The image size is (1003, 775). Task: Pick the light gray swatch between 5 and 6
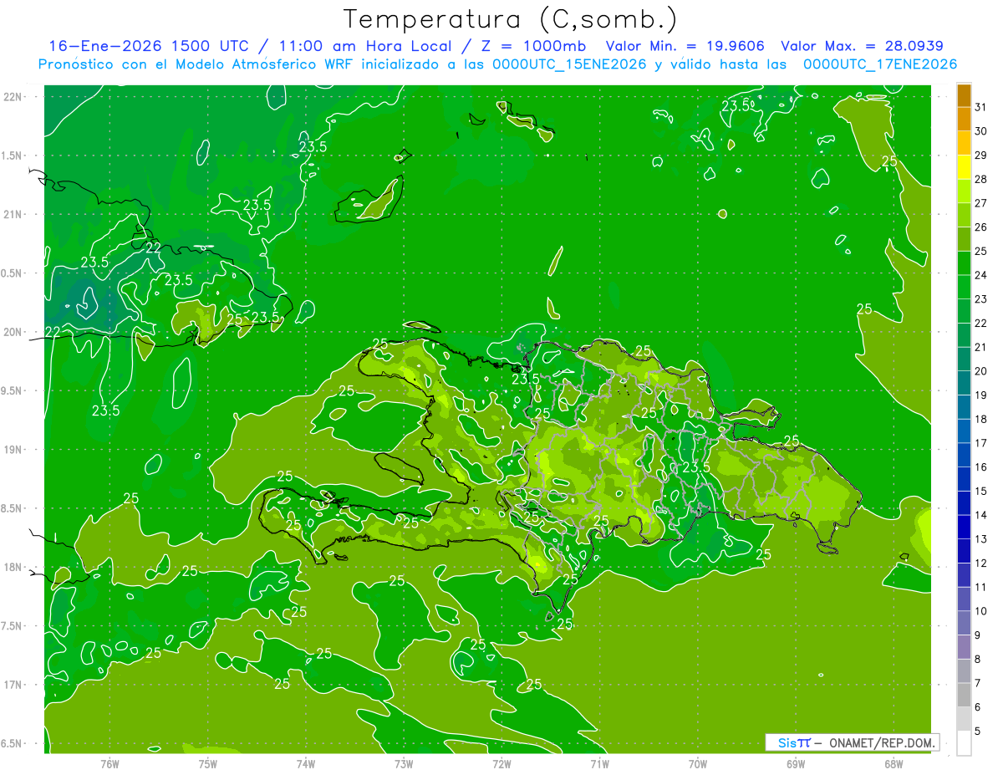pos(964,719)
